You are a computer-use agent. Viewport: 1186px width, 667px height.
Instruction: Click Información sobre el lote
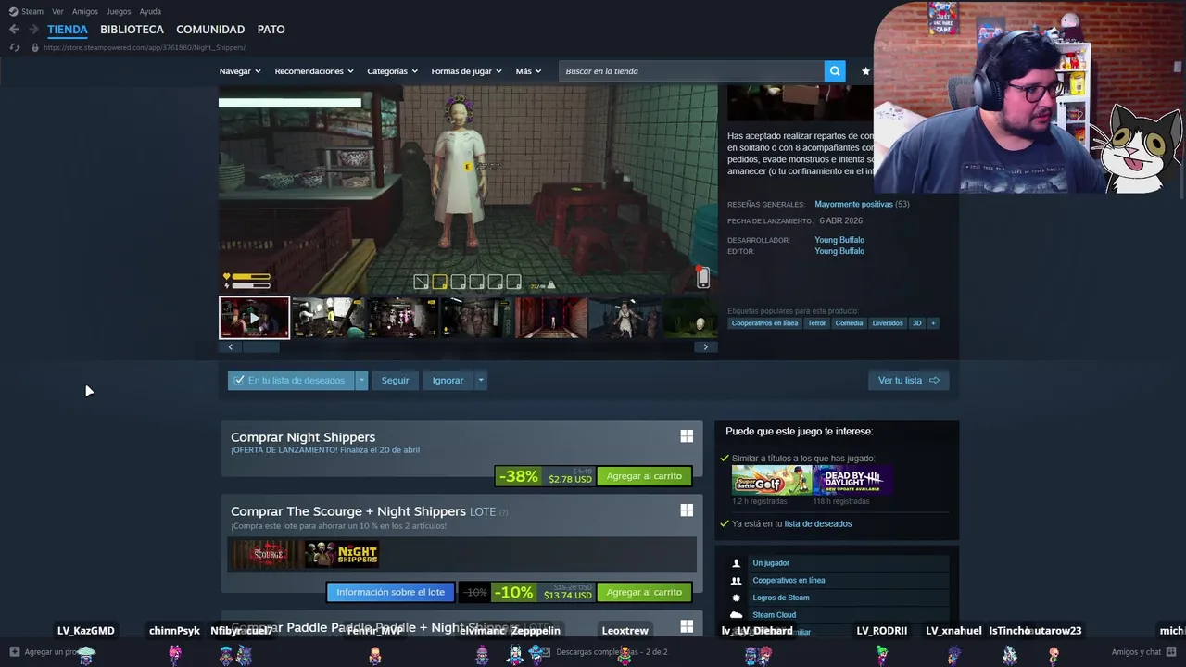[x=390, y=592]
